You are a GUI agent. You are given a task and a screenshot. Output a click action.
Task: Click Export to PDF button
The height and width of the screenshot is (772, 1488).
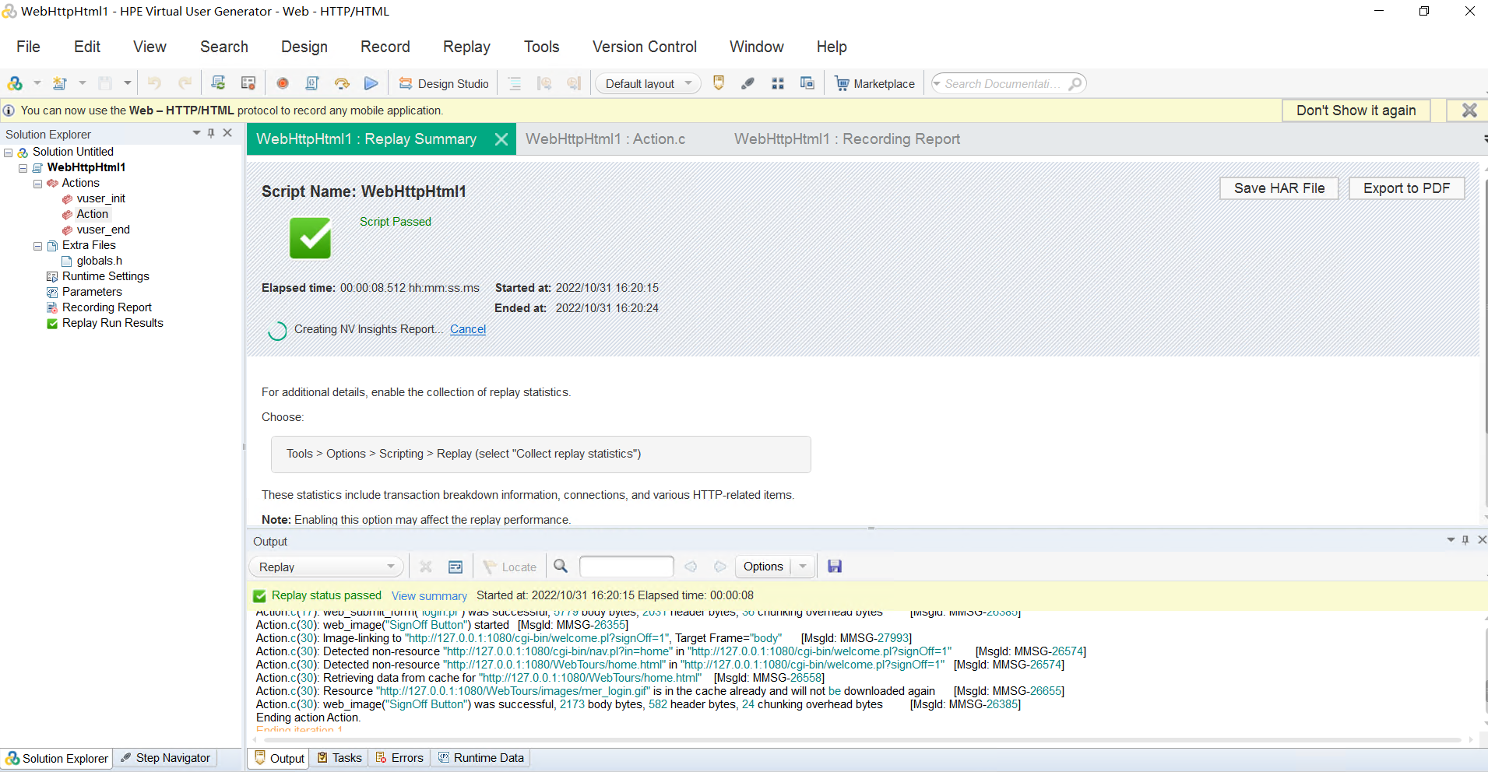click(x=1406, y=188)
